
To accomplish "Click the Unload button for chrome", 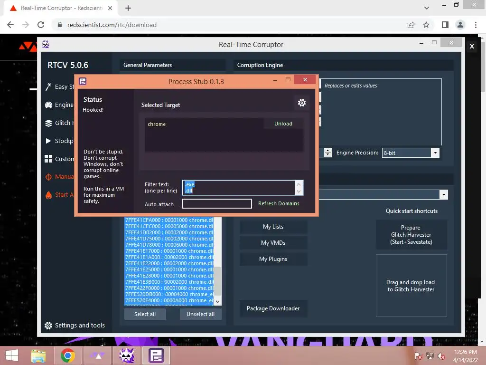I will pos(283,124).
